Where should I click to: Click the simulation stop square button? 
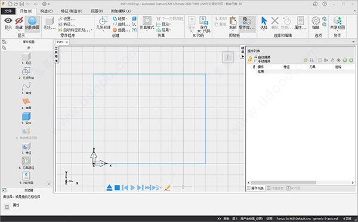pos(117,188)
